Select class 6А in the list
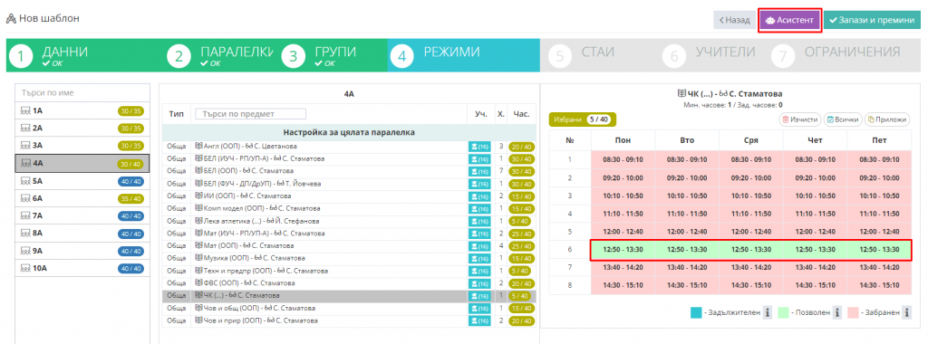 tap(82, 198)
